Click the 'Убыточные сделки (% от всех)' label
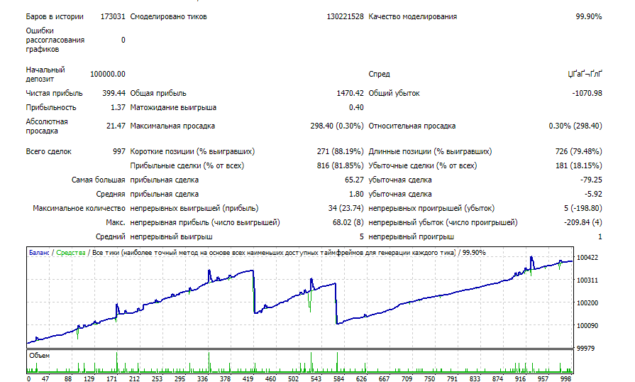The width and height of the screenshot is (635, 382). click(x=423, y=165)
